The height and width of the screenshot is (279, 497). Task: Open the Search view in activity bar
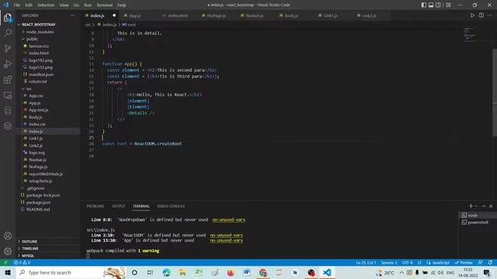point(8,33)
